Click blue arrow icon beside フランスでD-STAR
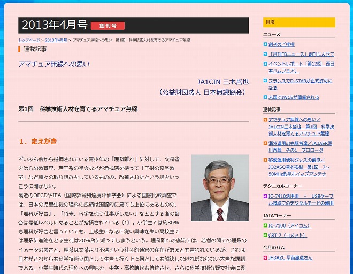 pyautogui.click(x=265, y=81)
